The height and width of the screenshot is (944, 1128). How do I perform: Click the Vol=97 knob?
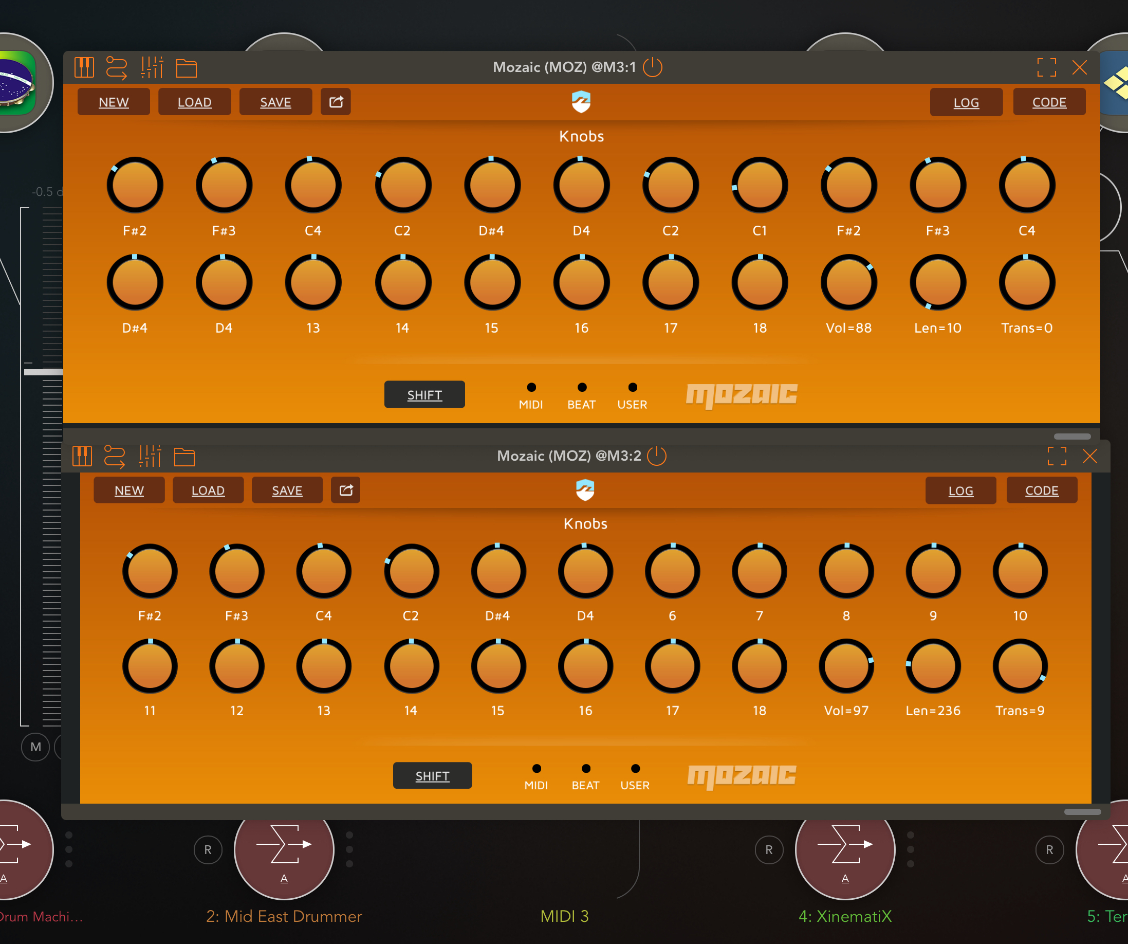[x=846, y=666]
